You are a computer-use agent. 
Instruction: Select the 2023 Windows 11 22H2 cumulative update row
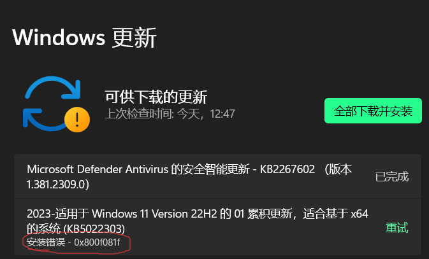217,227
